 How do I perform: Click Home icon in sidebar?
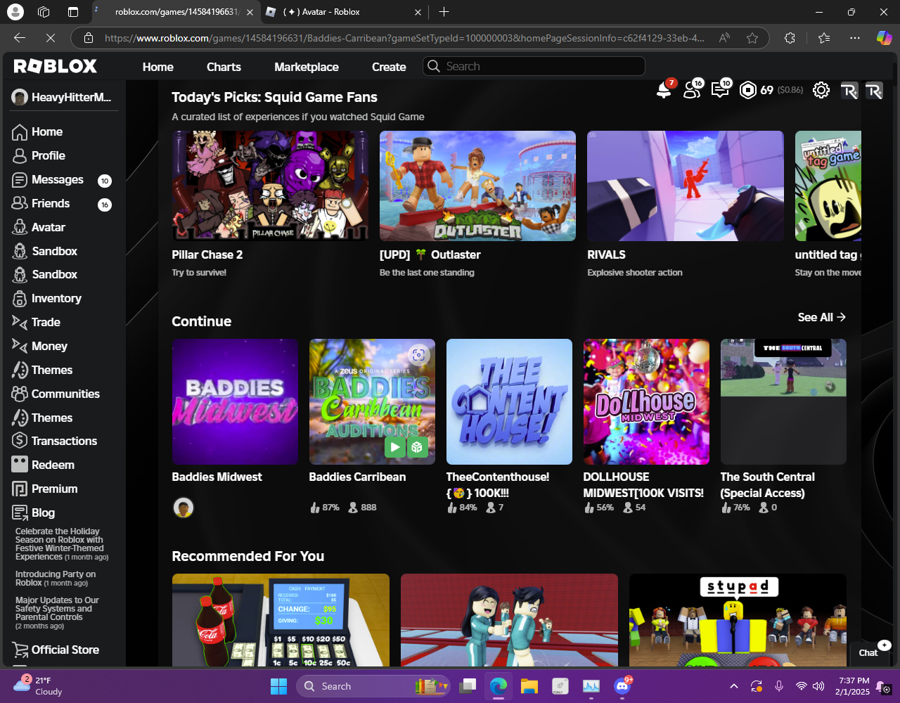(20, 132)
